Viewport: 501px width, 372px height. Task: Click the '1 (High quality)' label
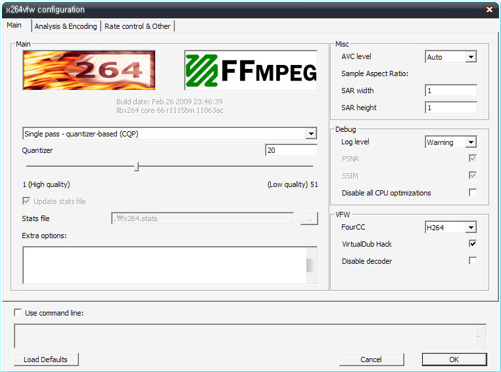point(46,184)
